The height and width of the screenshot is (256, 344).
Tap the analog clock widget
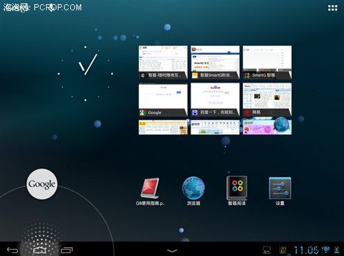[85, 74]
